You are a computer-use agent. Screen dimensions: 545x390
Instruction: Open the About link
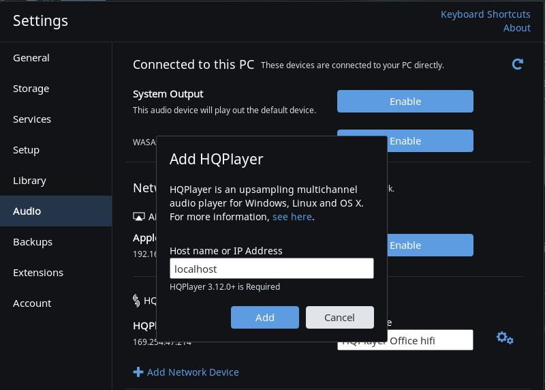click(x=517, y=28)
